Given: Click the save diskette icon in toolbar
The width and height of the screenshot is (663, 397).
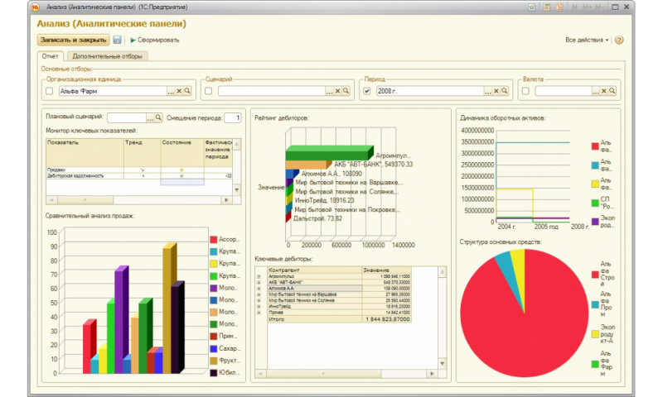Looking at the screenshot, I should [117, 40].
